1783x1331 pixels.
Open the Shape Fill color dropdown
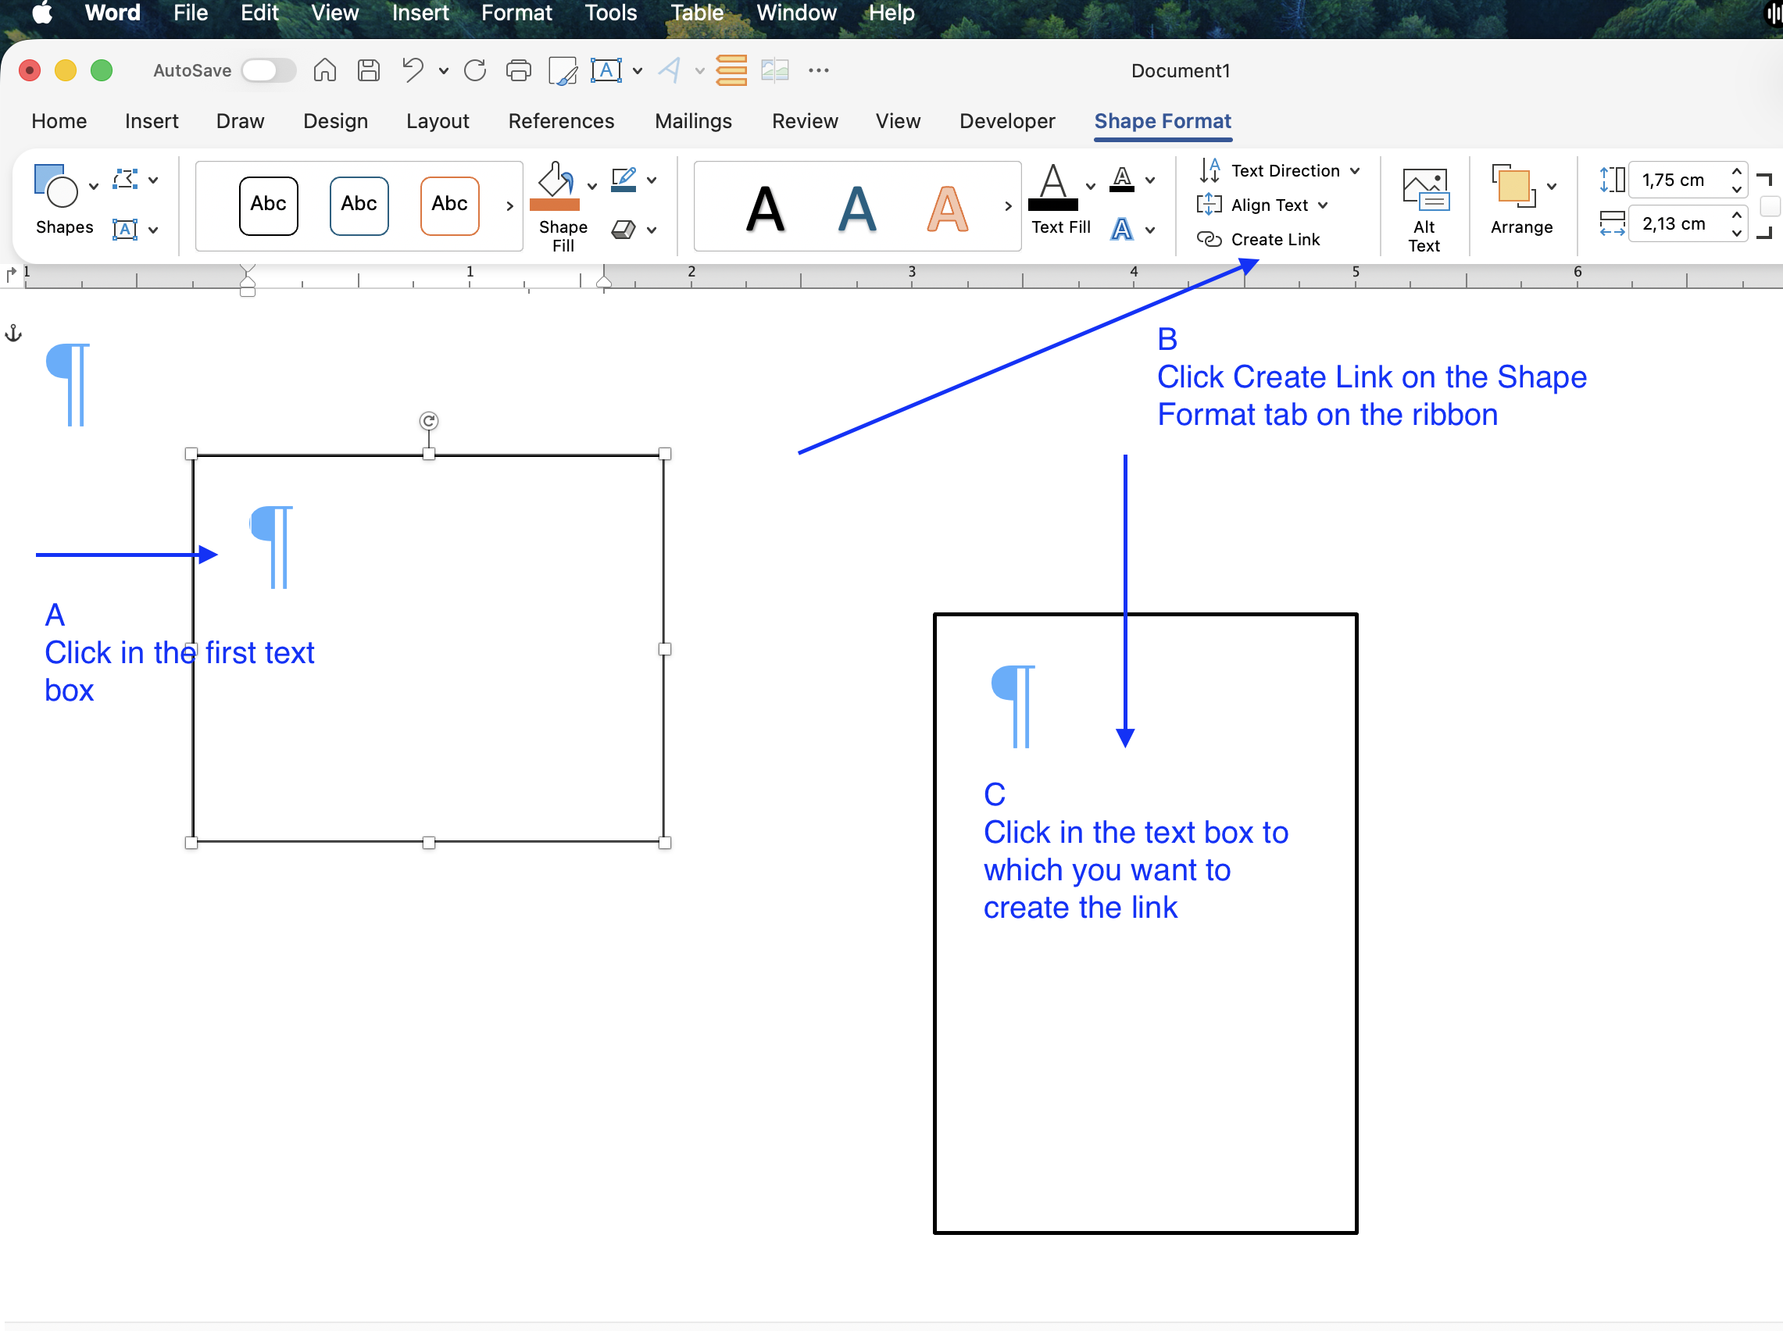[x=592, y=186]
